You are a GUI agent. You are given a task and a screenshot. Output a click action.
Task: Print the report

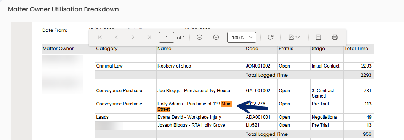pyautogui.click(x=335, y=38)
